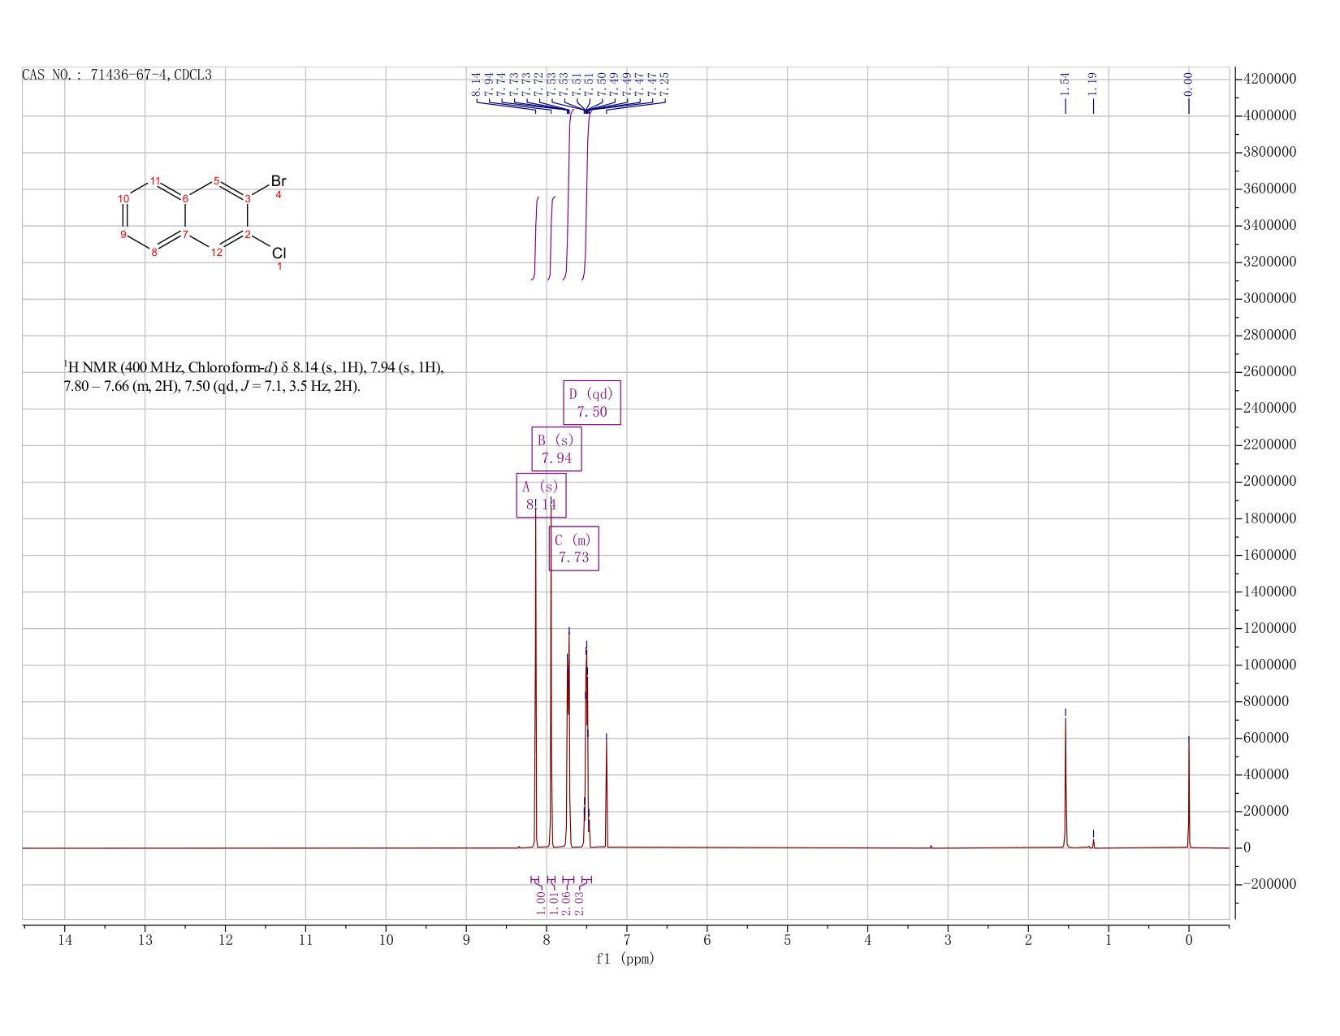Image resolution: width=1340 pixels, height=1036 pixels.
Task: Click x-axis tick label 6
Action: point(707,940)
